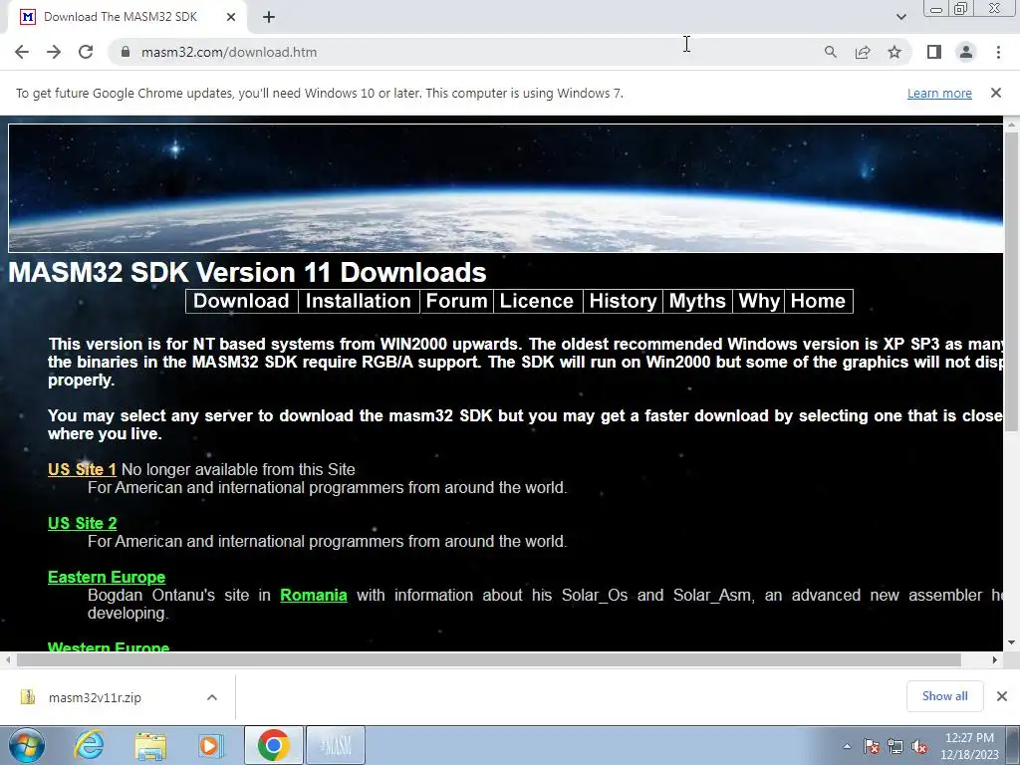Open Windows Explorer from taskbar

(150, 745)
